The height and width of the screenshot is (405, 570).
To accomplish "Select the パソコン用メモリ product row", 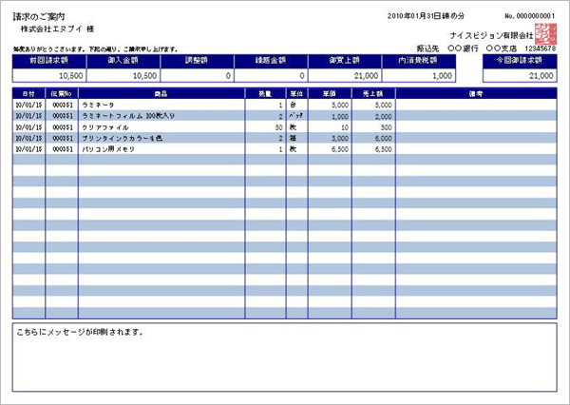I will pyautogui.click(x=285, y=149).
